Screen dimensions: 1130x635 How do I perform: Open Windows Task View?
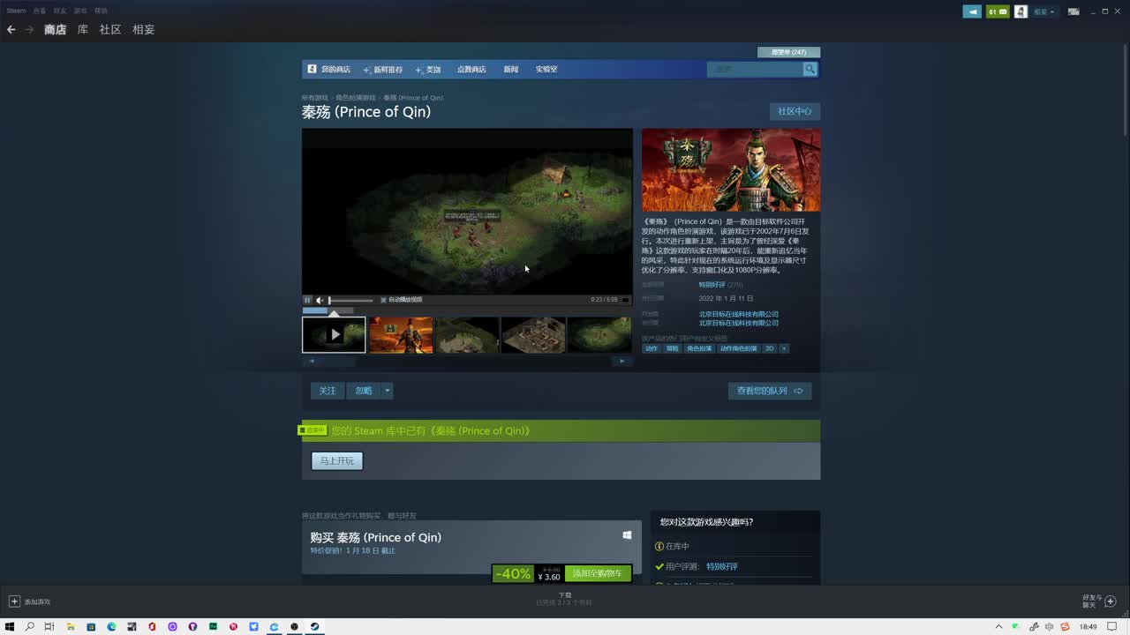(x=49, y=627)
